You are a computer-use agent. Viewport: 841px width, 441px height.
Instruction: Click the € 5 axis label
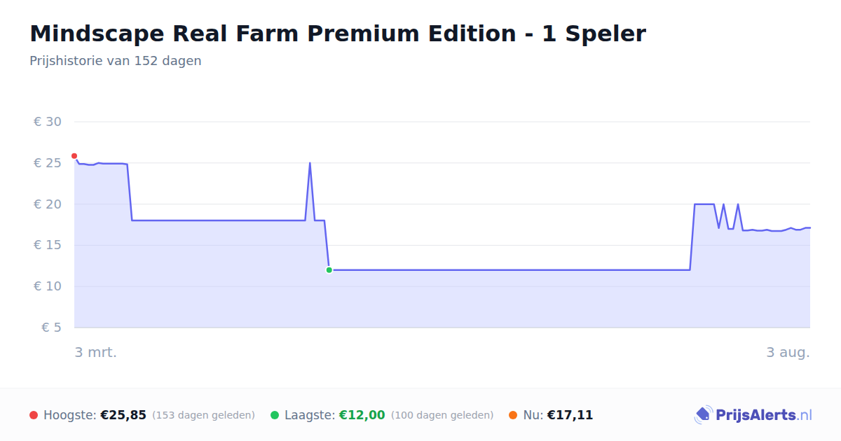[51, 328]
